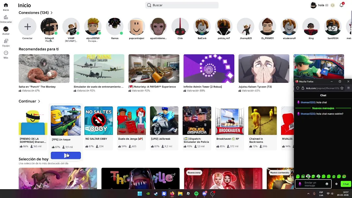Click blue play button under FPS Un toque
The width and height of the screenshot is (352, 198).
click(x=66, y=155)
